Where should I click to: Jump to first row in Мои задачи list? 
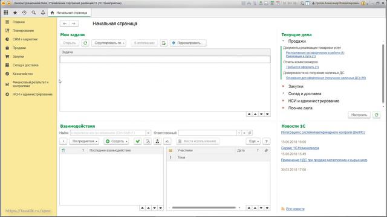[x=249, y=114]
